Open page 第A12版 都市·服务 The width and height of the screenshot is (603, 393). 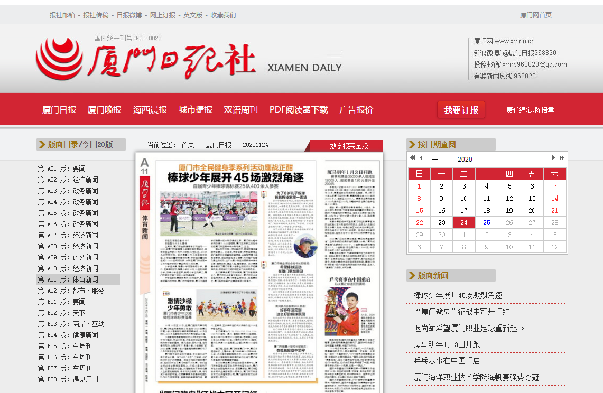(x=71, y=291)
